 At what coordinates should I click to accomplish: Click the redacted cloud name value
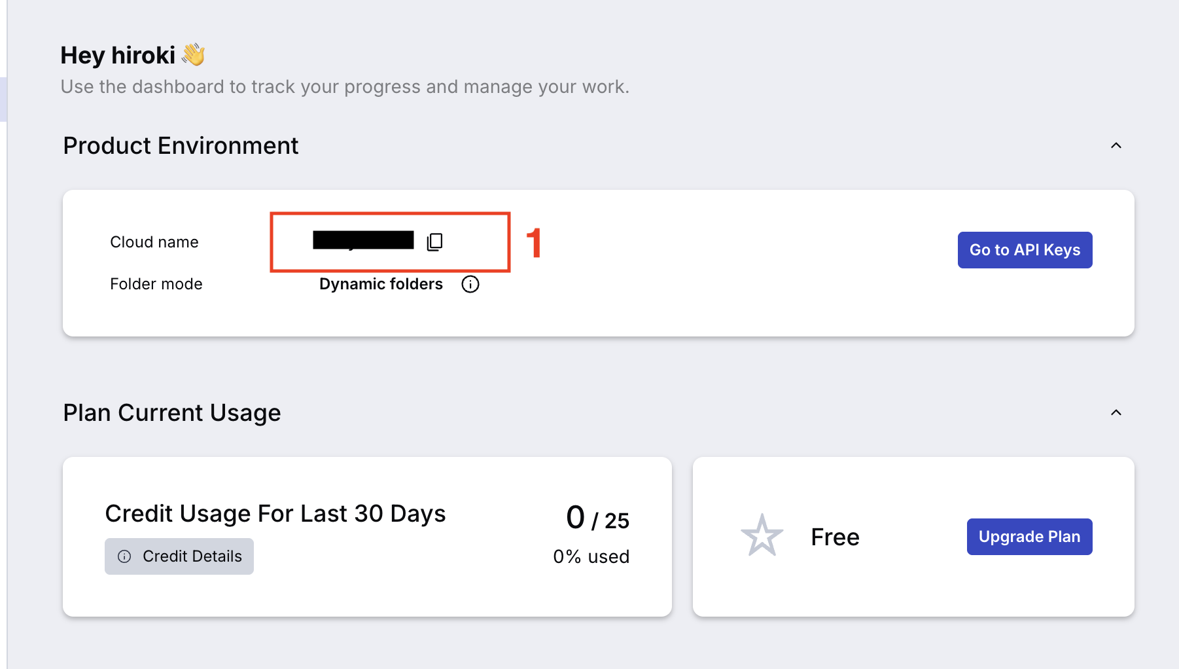point(363,240)
